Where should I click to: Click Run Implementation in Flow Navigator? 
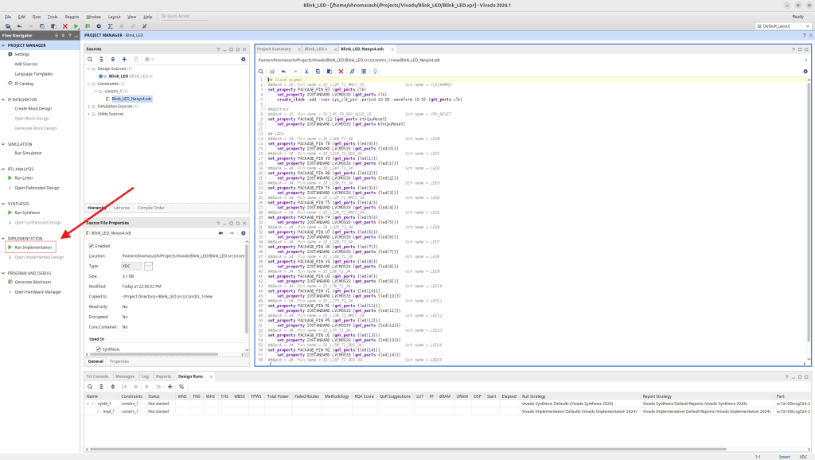(33, 248)
